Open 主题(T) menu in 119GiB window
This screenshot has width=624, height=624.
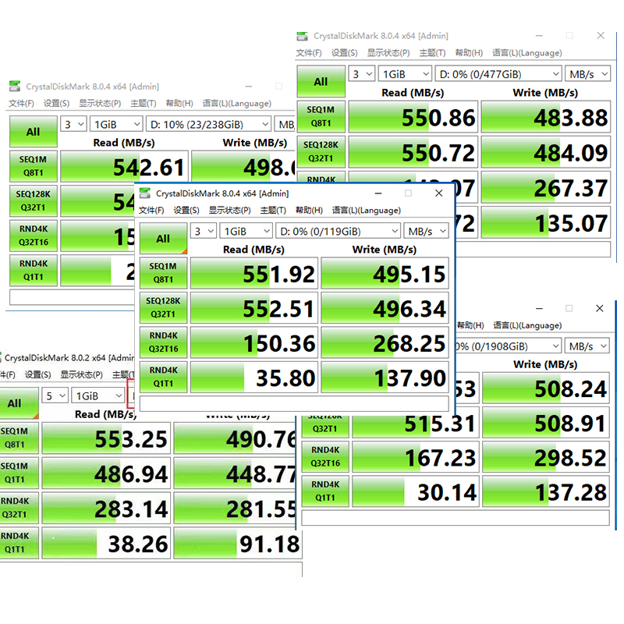[x=273, y=210]
